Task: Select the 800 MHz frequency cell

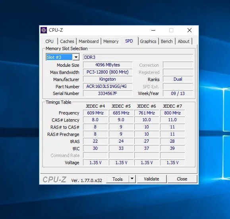Action: click(172, 113)
